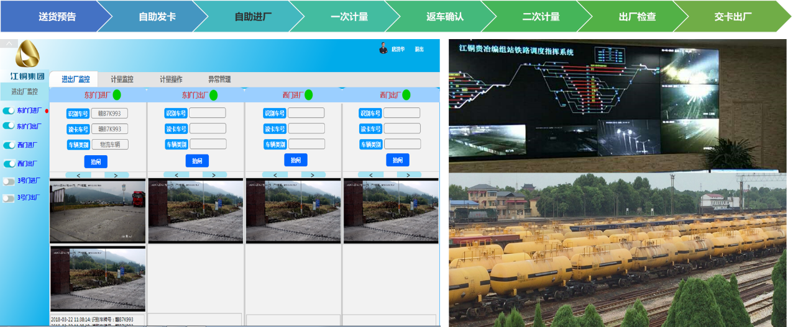Switch to the 计量监控 tab

click(122, 79)
